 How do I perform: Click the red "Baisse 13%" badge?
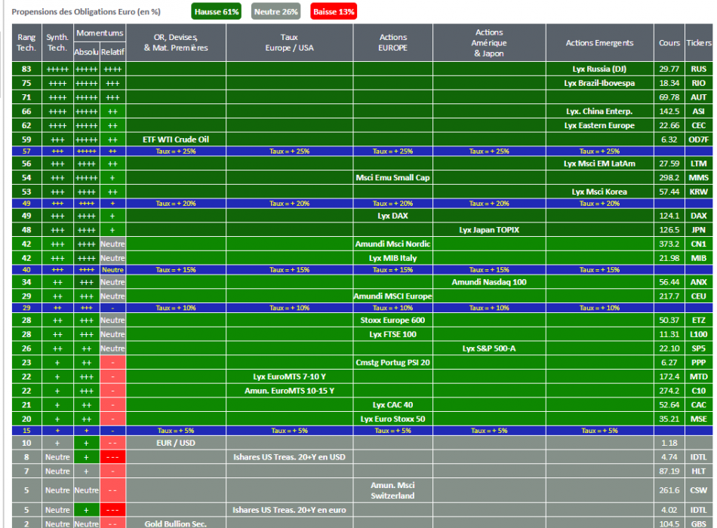point(334,12)
